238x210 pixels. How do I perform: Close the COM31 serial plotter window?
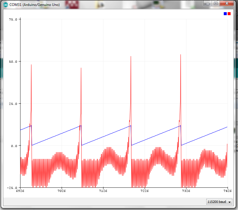pos(227,4)
